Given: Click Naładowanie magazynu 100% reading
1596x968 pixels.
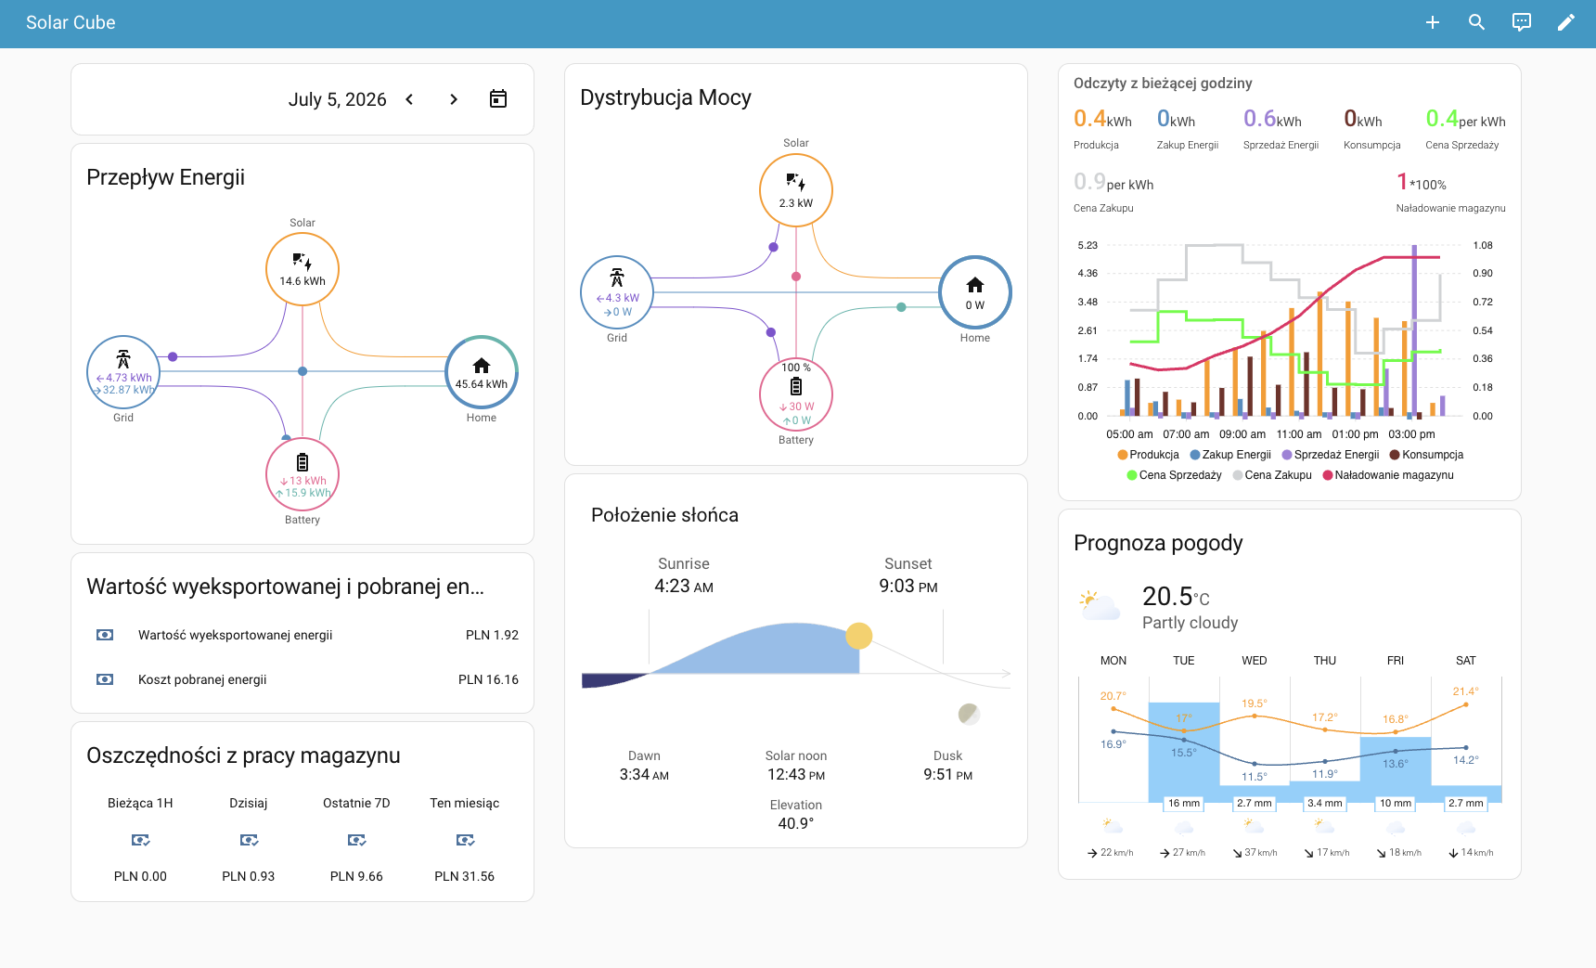Looking at the screenshot, I should click(x=1451, y=191).
